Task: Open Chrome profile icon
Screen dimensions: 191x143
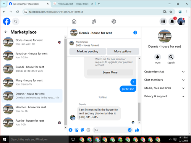Action: pos(180,12)
